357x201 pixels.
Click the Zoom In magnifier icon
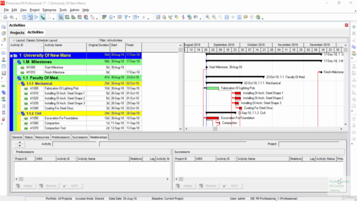pos(208,17)
